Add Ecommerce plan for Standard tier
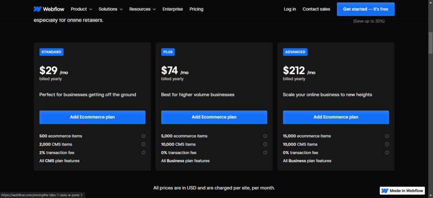Image resolution: width=433 pixels, height=198 pixels. [92, 117]
